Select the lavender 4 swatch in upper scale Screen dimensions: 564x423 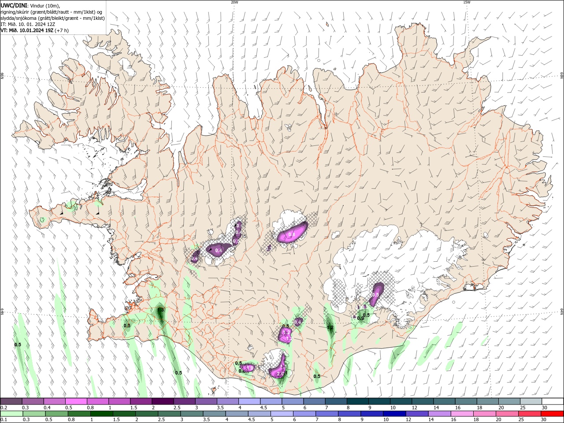[x=249, y=401]
